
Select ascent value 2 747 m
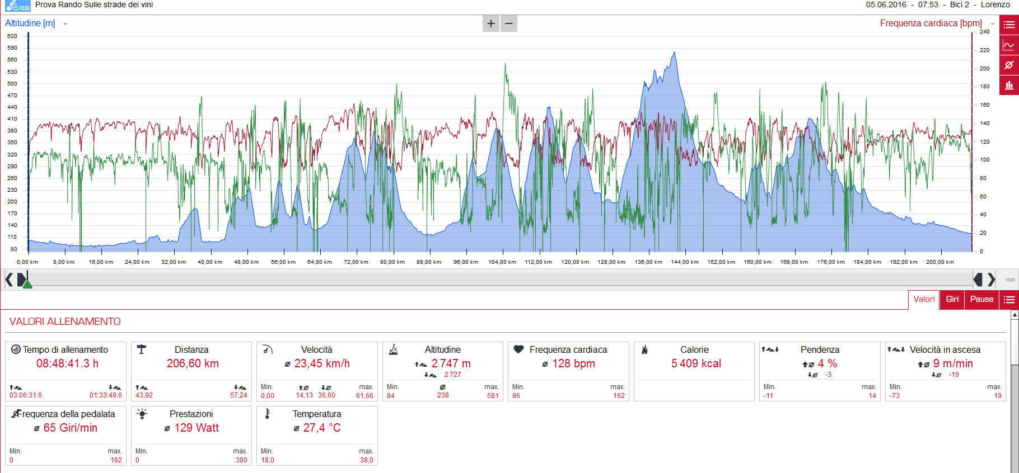coord(451,363)
